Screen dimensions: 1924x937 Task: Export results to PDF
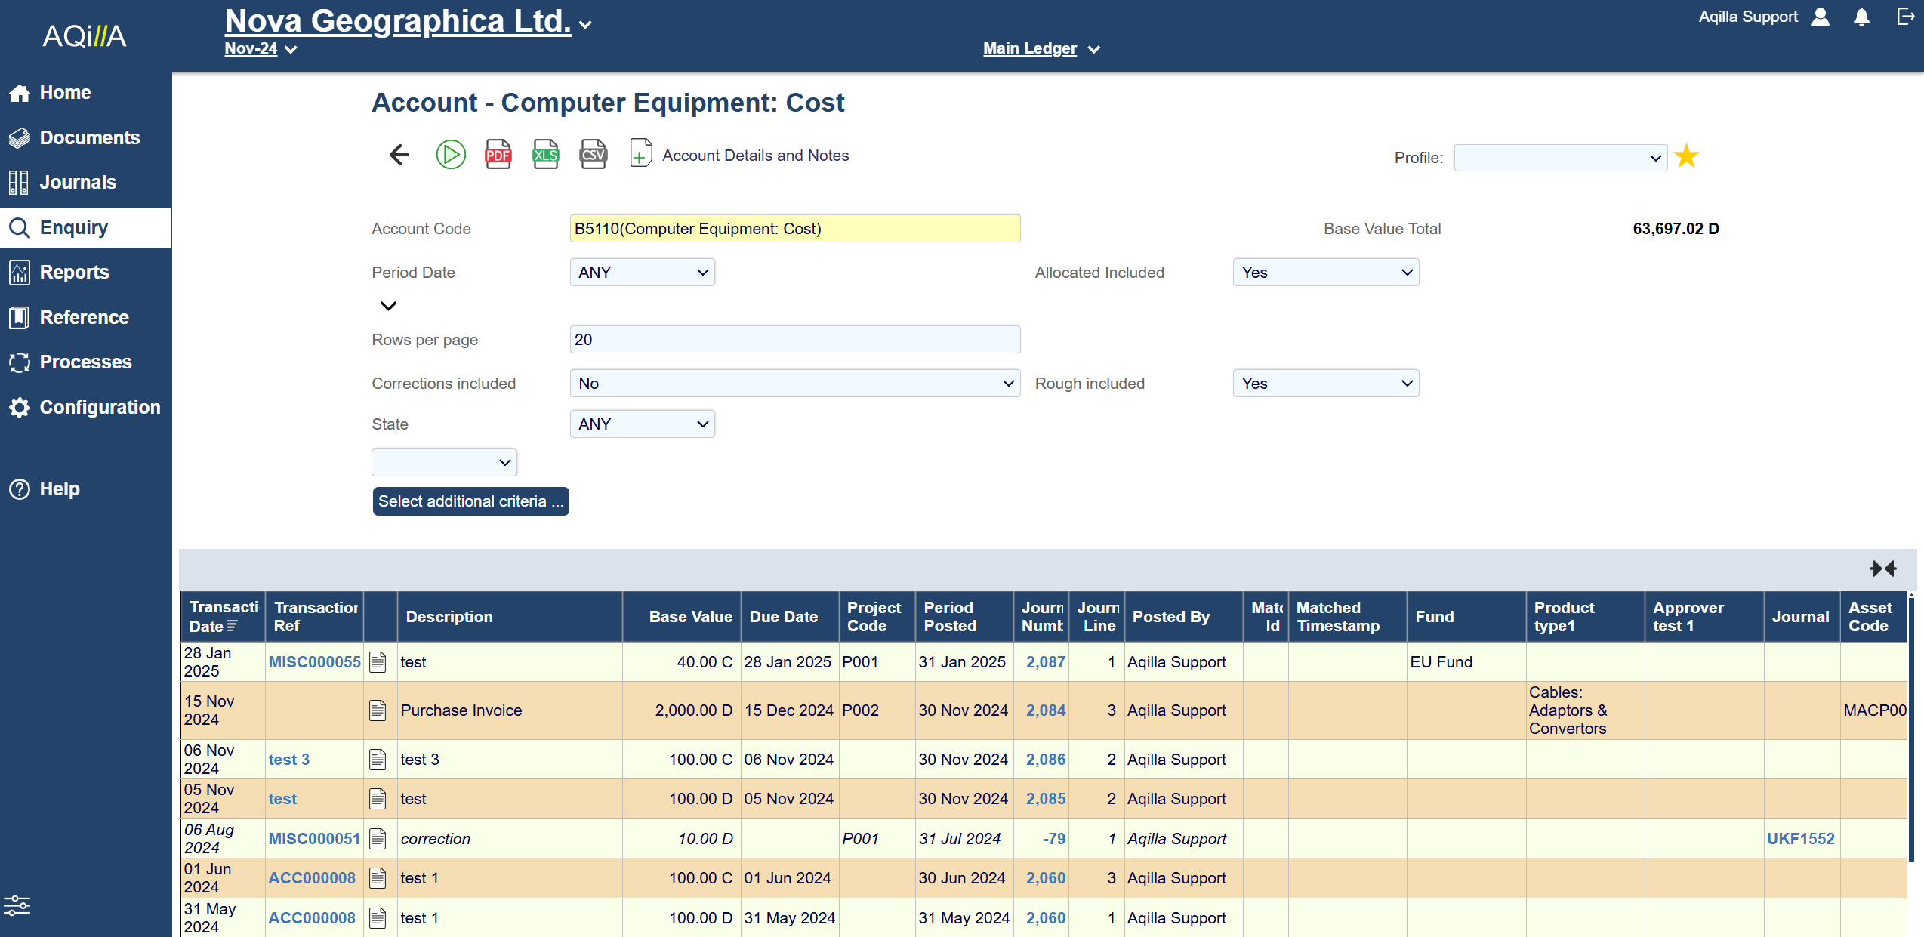[x=498, y=155]
